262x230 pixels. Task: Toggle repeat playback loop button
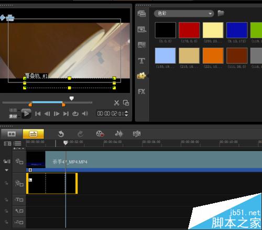(75, 114)
